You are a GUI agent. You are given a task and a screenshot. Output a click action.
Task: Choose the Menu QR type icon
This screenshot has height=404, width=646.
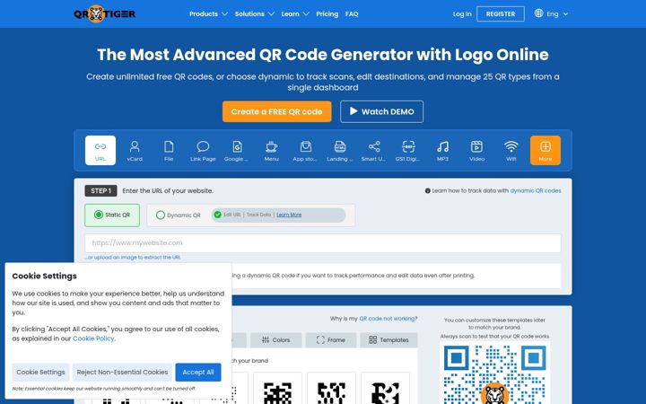pos(271,150)
